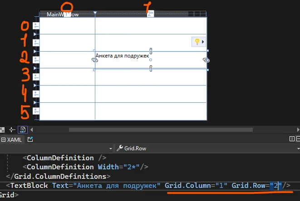Click the designer scrollbar's left arrow

[x=32, y=130]
